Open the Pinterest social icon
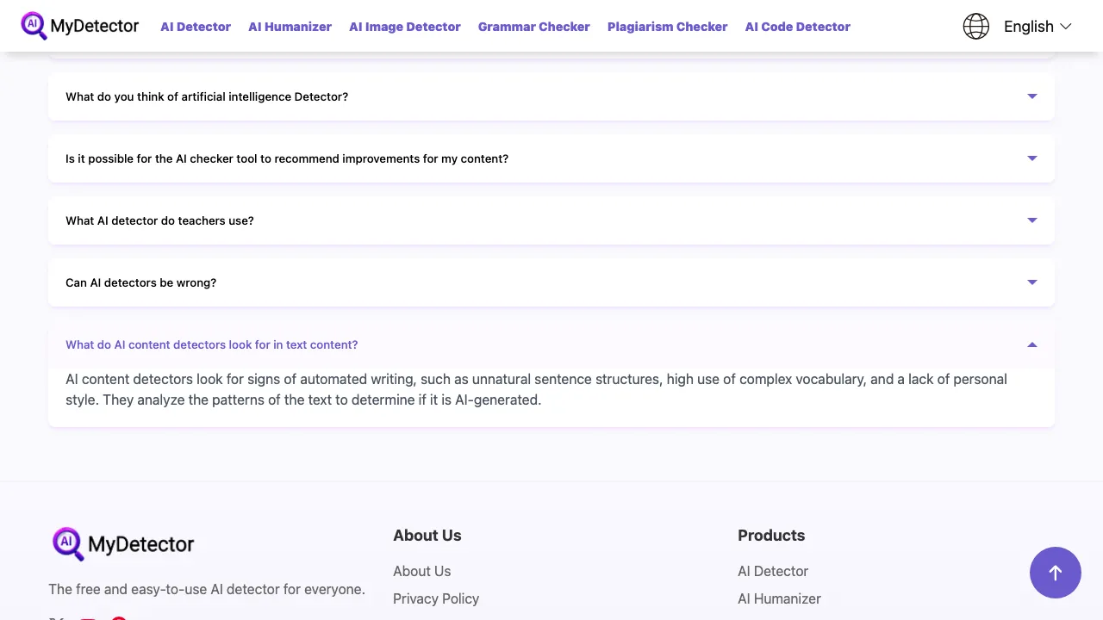Viewport: 1103px width, 620px height. [x=119, y=617]
